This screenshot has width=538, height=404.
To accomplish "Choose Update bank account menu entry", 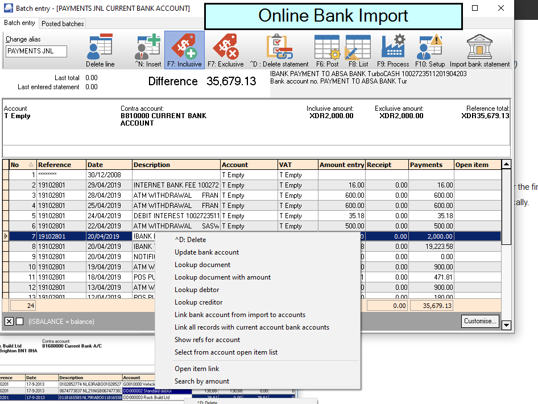I will coord(206,252).
